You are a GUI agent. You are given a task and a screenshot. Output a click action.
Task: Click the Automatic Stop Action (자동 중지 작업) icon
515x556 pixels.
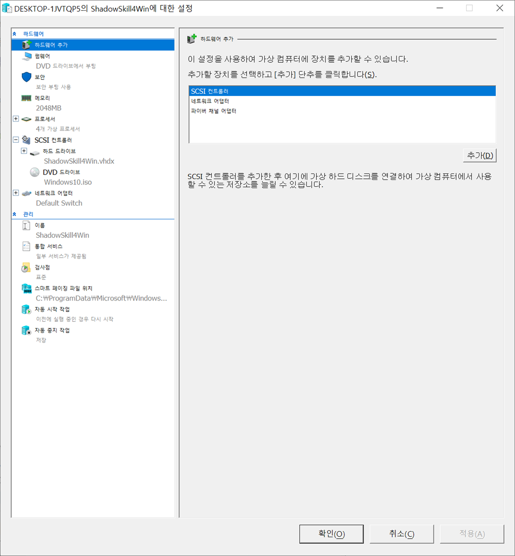pyautogui.click(x=27, y=331)
